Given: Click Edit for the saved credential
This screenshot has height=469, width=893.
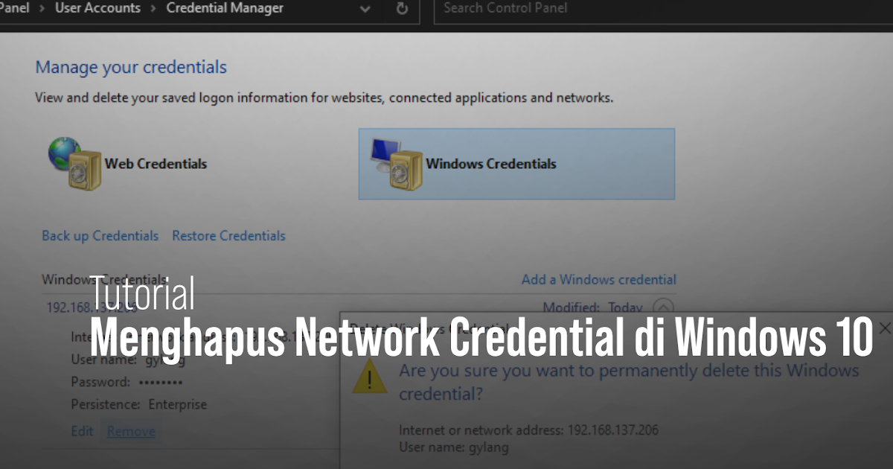Looking at the screenshot, I should [82, 430].
